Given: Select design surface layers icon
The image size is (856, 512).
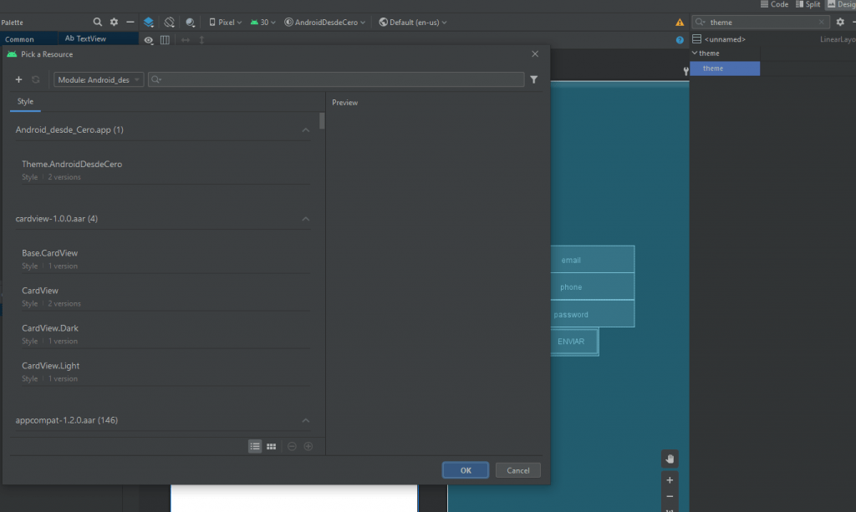Looking at the screenshot, I should 149,22.
